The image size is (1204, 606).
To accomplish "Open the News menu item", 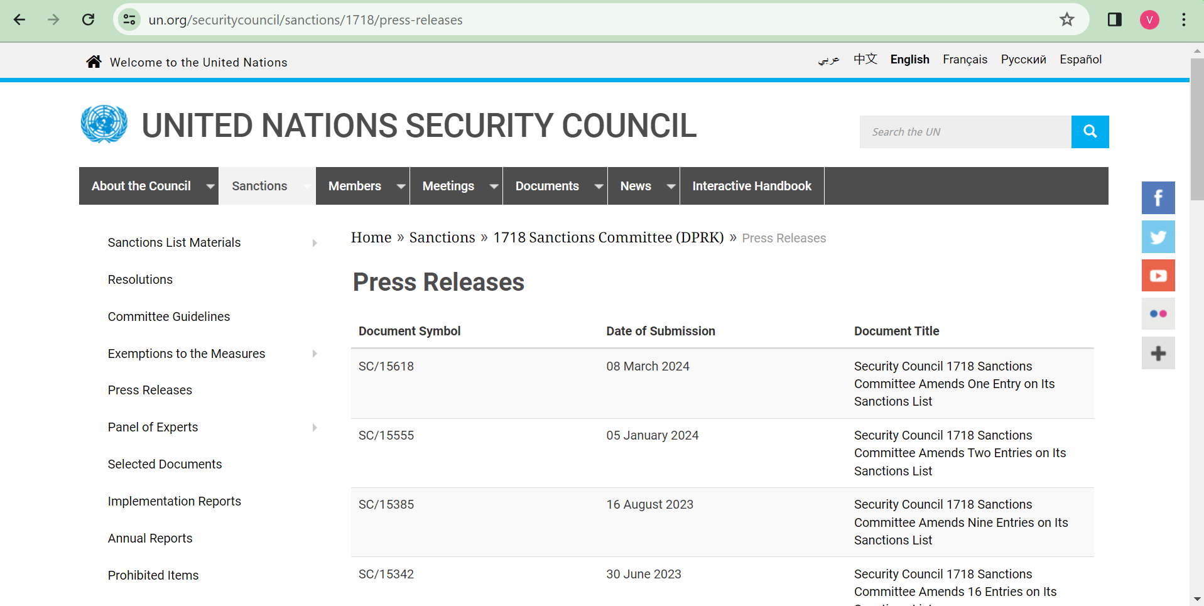I will [636, 186].
